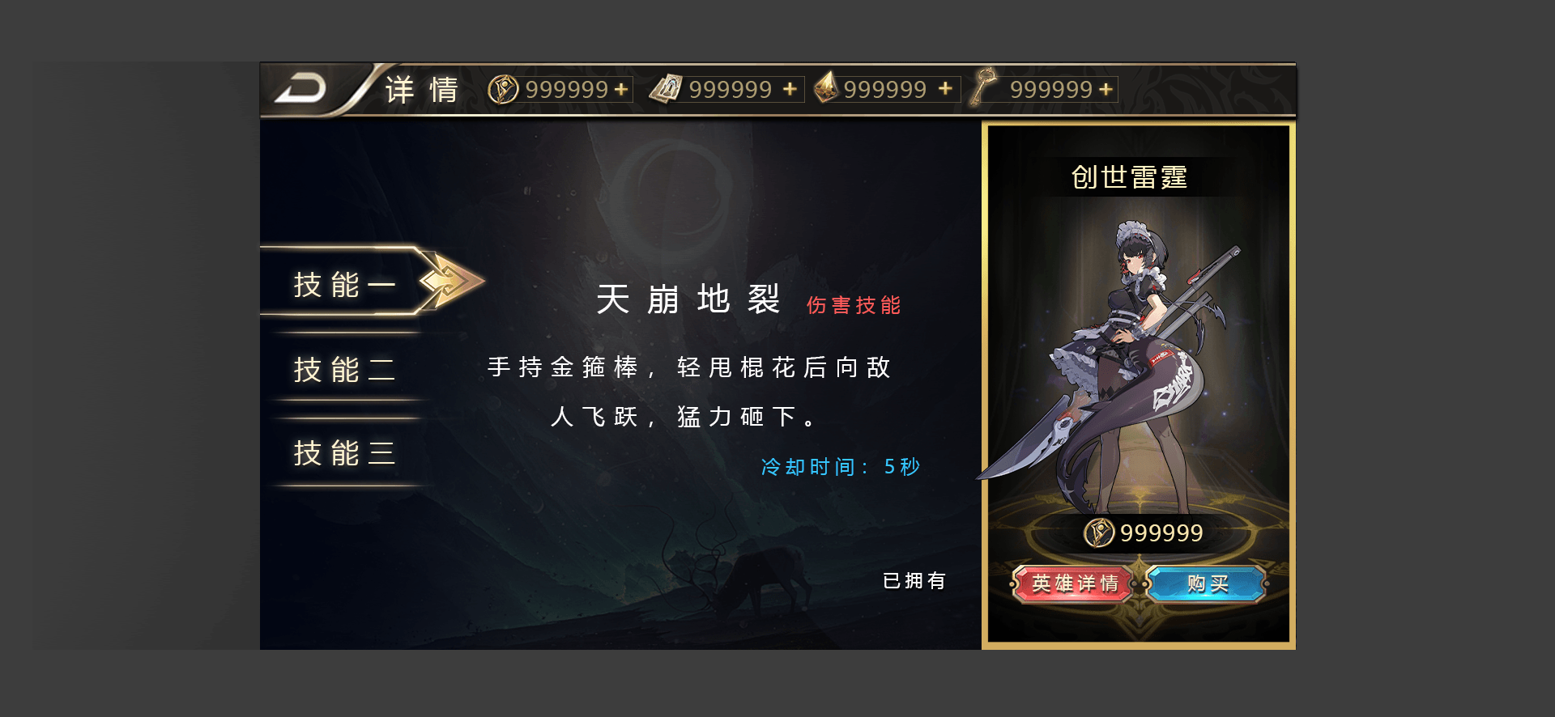The width and height of the screenshot is (1555, 717).
Task: Add more tickets with the plus button
Action: 790,89
